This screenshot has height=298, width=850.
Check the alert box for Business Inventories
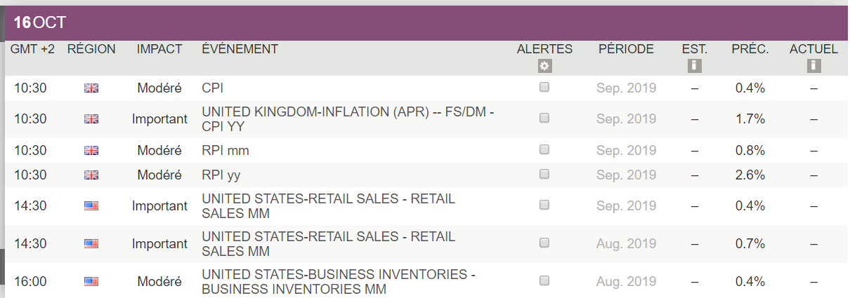544,280
